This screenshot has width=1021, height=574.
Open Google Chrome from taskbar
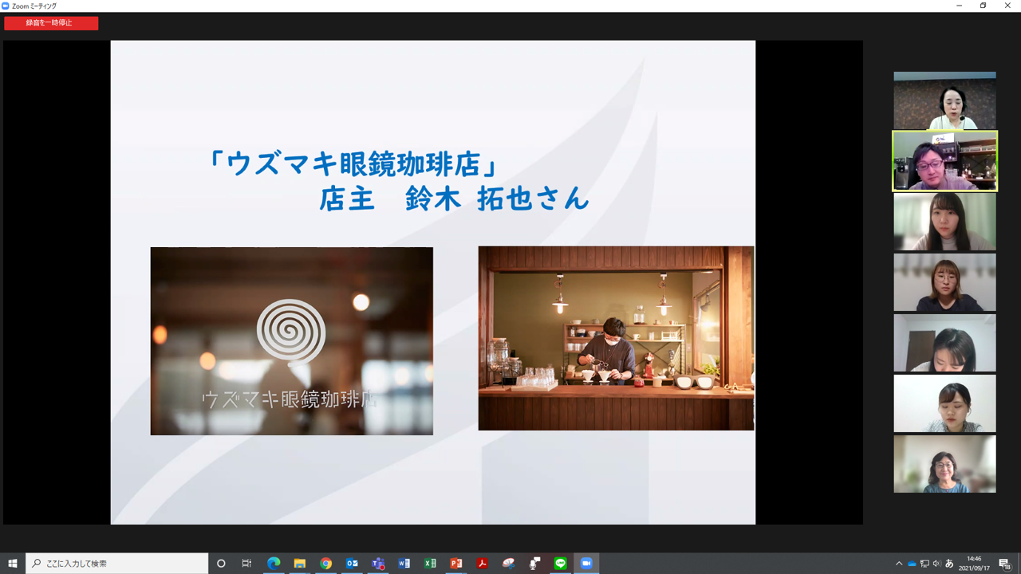point(325,563)
